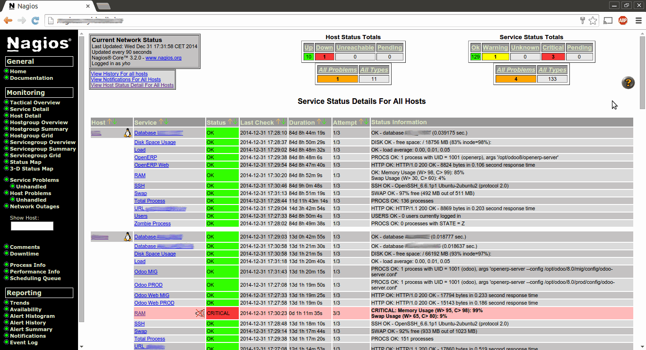This screenshot has height=350, width=646.
Task: Open Hostgroup Grid in the sidebar
Action: pyautogui.click(x=31, y=136)
